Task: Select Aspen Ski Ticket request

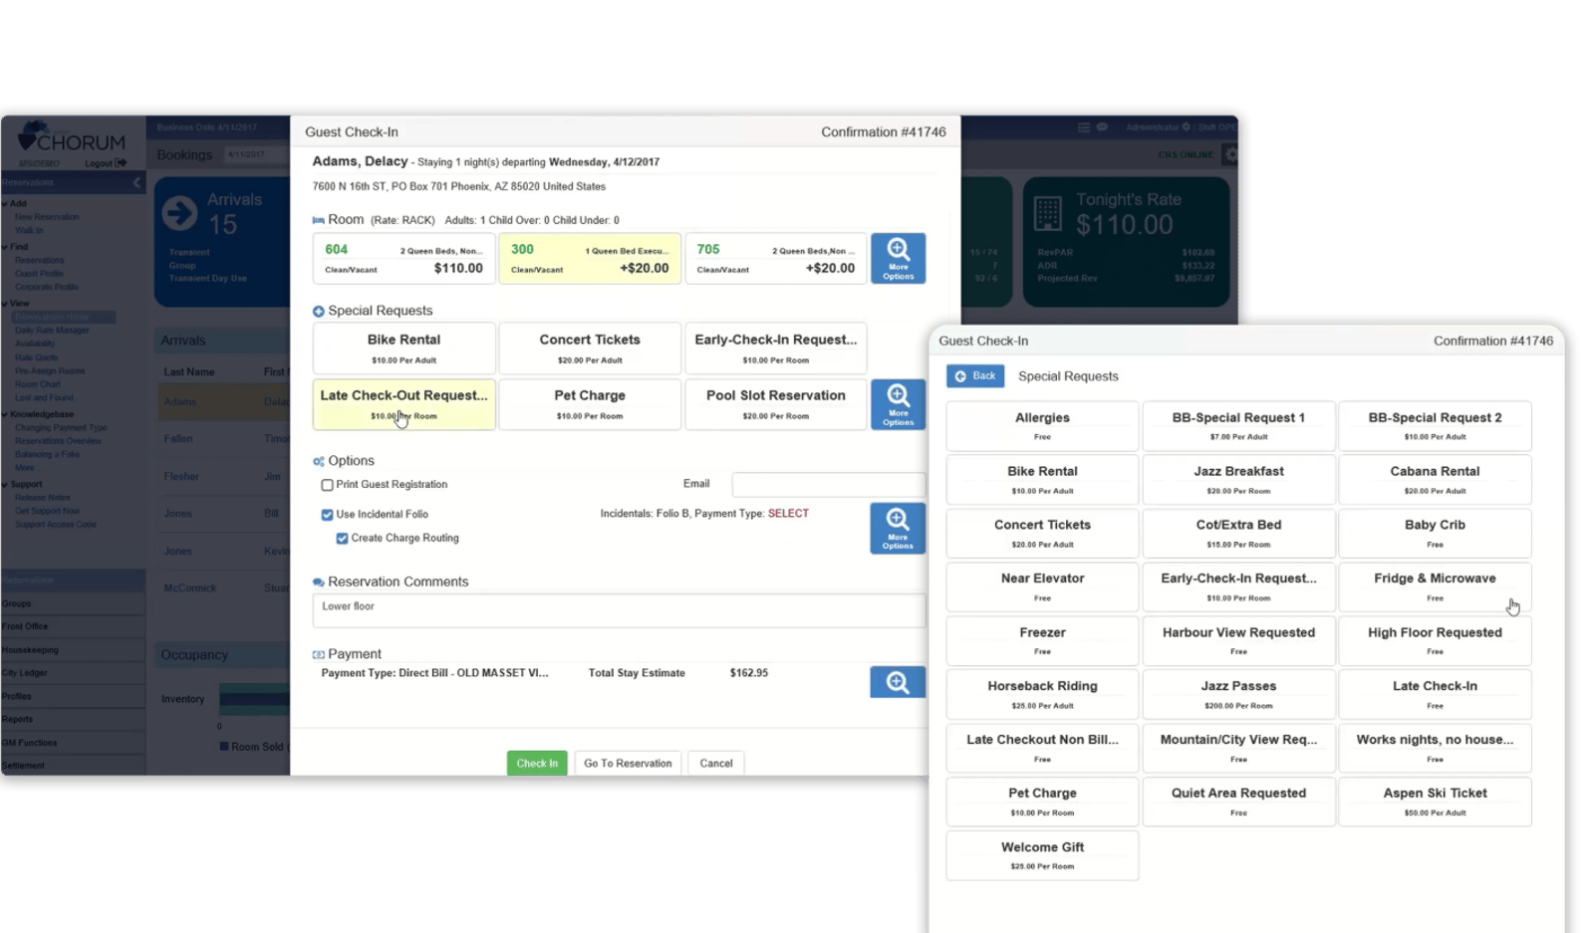Action: point(1435,803)
